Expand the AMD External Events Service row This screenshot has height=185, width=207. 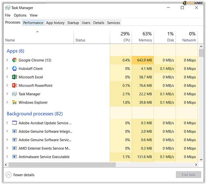coord(7,148)
